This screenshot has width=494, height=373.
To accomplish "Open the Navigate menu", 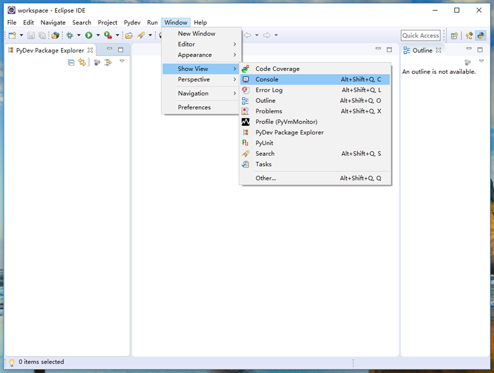I will (53, 22).
